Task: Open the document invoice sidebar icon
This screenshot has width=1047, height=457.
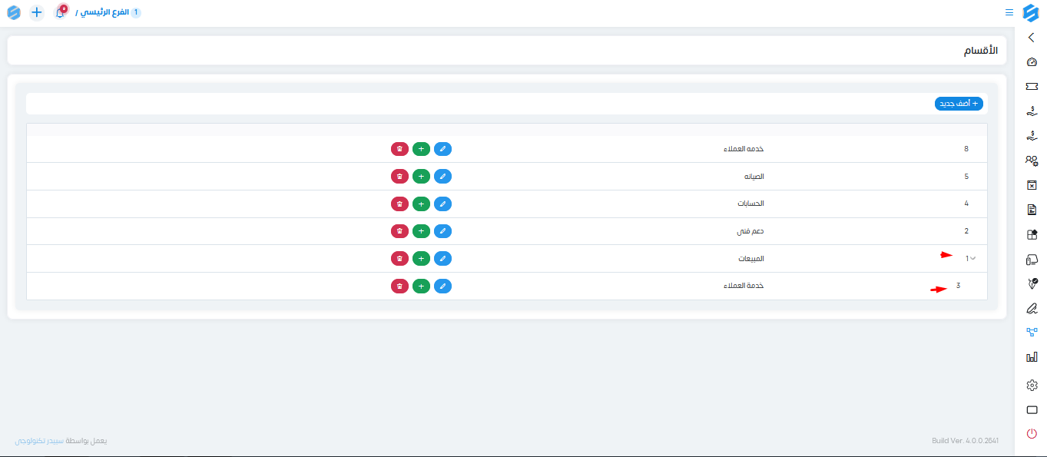Action: tap(1032, 210)
